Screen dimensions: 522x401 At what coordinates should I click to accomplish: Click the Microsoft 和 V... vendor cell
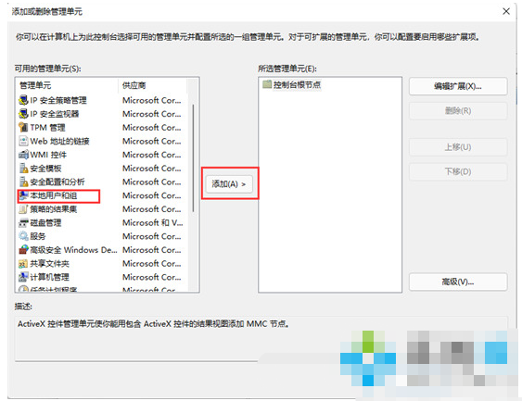152,223
